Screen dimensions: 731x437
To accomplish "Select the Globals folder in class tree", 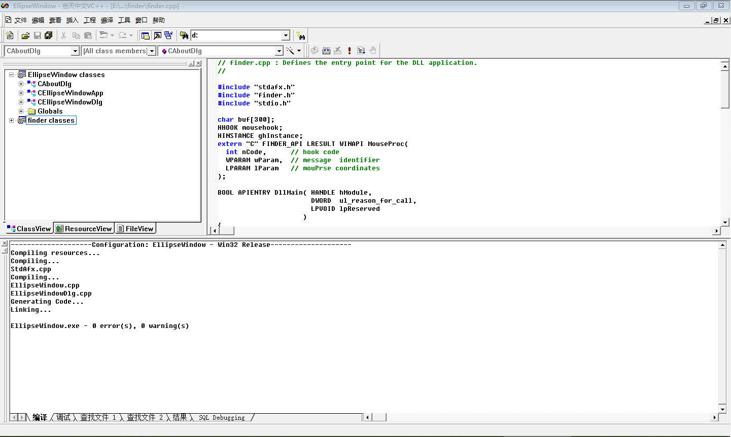I will [x=50, y=111].
